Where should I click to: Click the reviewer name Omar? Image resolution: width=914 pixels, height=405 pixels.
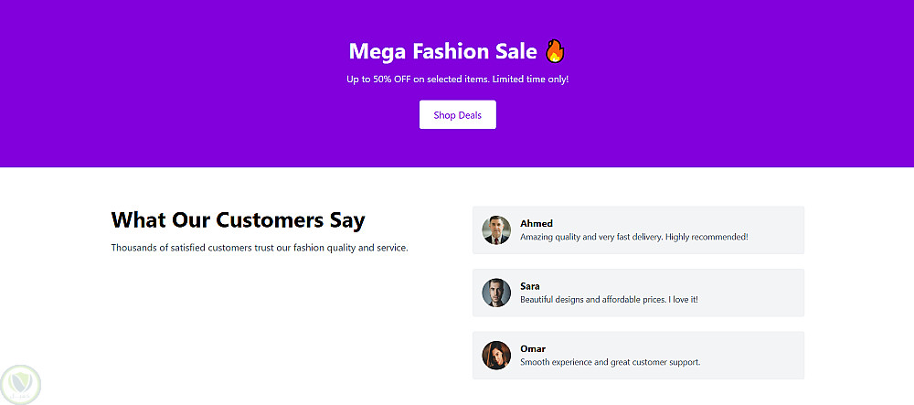tap(533, 348)
